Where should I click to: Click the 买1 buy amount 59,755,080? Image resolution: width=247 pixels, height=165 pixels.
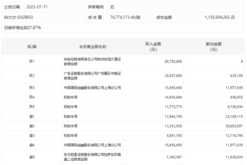click(173, 61)
